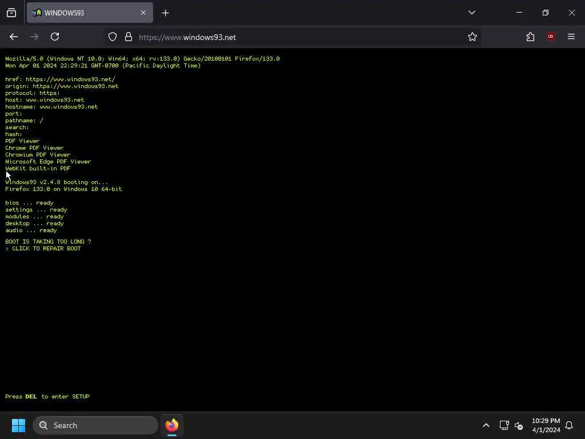The image size is (585, 439).
Task: Click the 'settings ... ready' line
Action: tap(36, 210)
